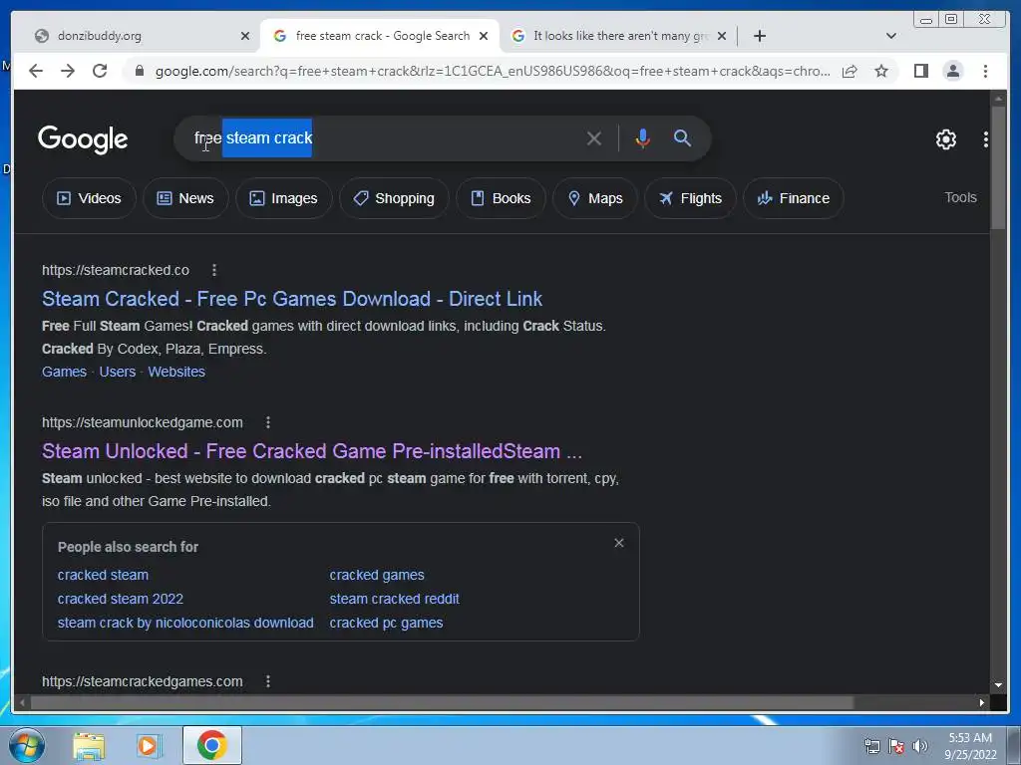Viewport: 1021px width, 765px height.
Task: Click the horizontal scrollbar right arrow
Action: click(x=982, y=702)
